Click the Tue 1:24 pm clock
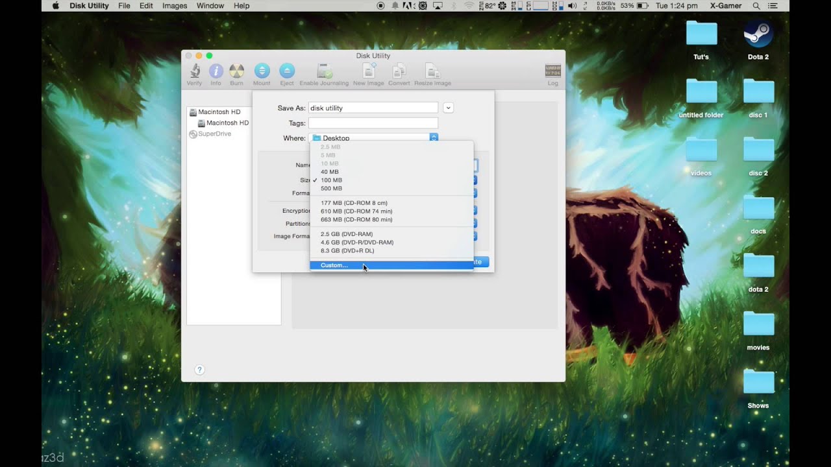The width and height of the screenshot is (831, 467). coord(676,6)
